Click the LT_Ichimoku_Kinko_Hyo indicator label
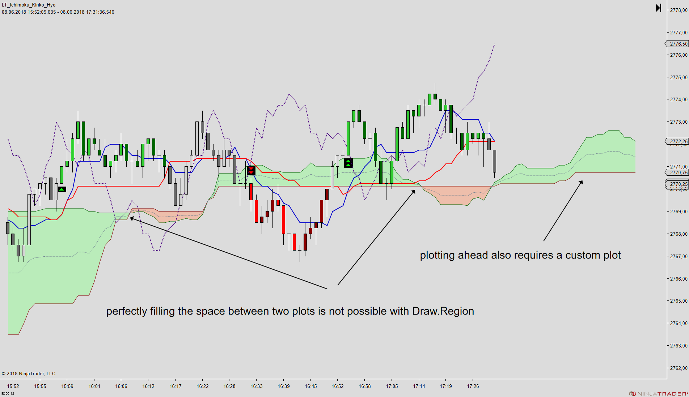The height and width of the screenshot is (397, 689). (x=29, y=5)
